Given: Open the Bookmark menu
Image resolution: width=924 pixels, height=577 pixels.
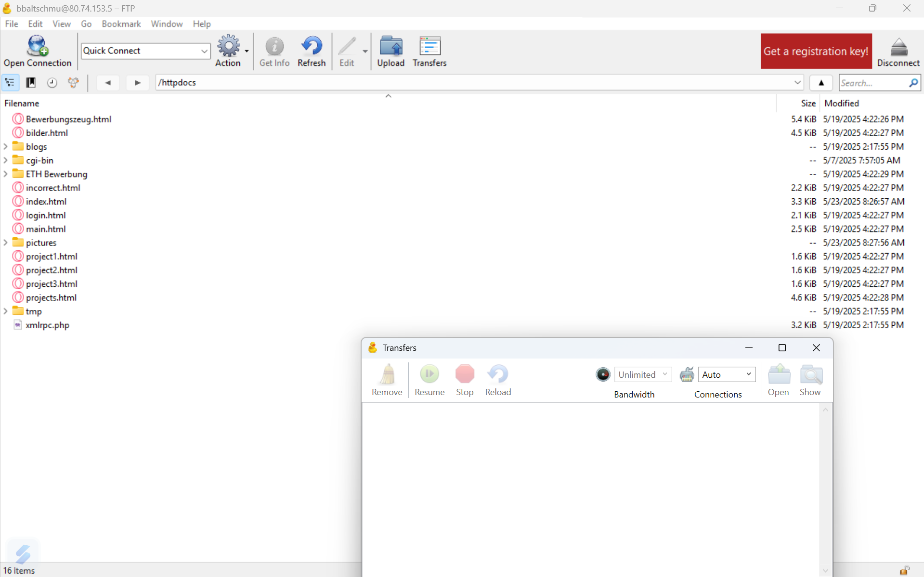Looking at the screenshot, I should pyautogui.click(x=121, y=24).
